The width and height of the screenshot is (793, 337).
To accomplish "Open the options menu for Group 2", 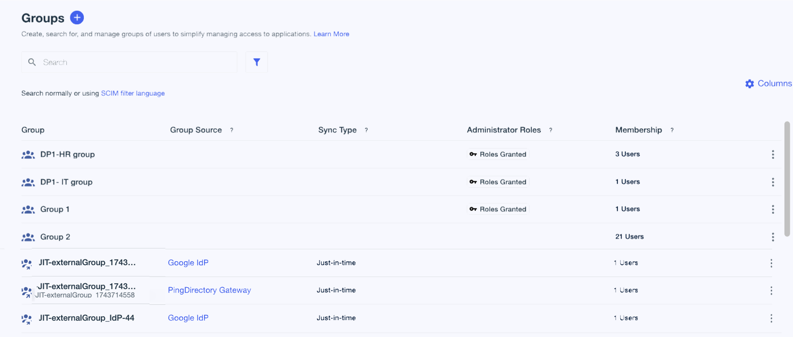I will [773, 237].
